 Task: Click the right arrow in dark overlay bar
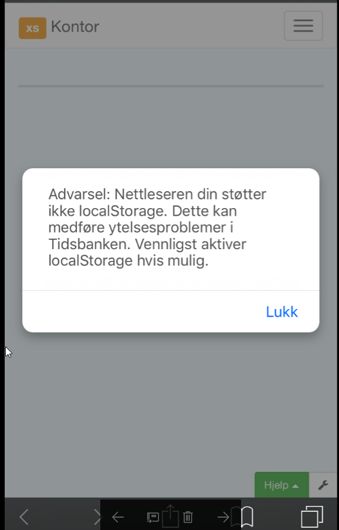(223, 517)
